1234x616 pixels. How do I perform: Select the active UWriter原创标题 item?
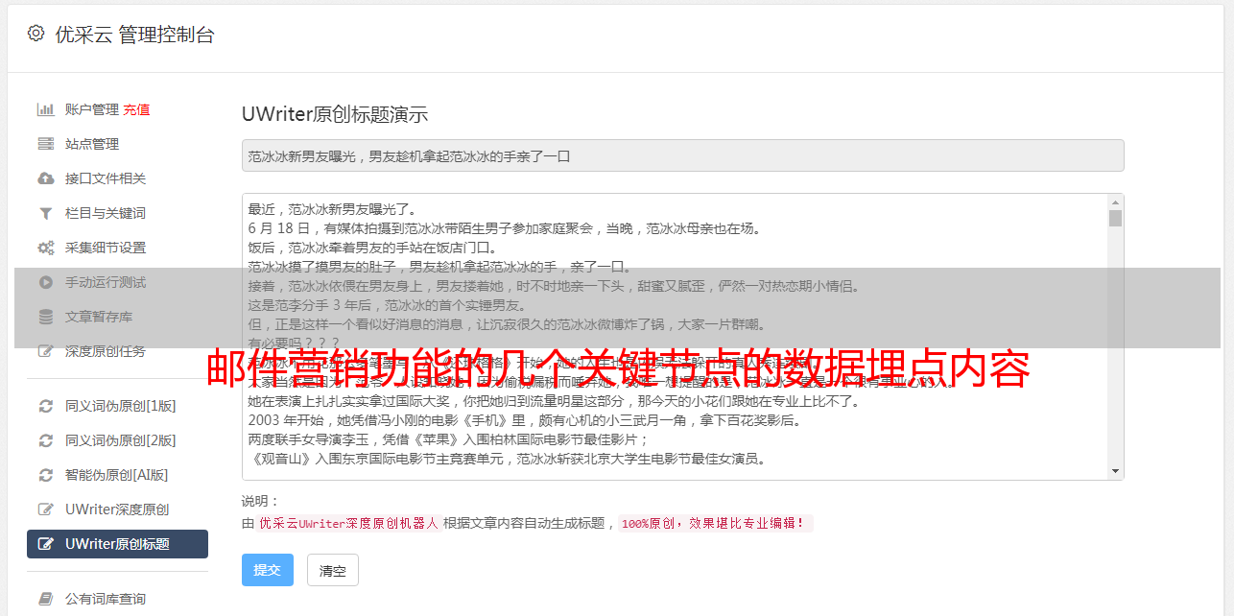pyautogui.click(x=117, y=544)
